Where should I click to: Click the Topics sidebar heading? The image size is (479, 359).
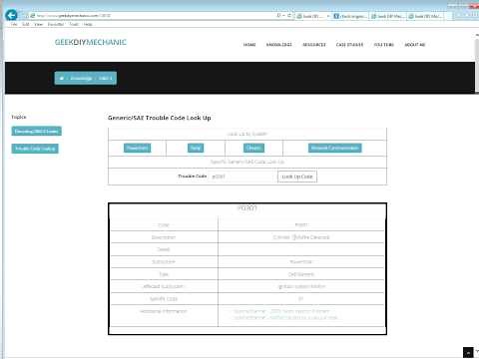(19, 117)
